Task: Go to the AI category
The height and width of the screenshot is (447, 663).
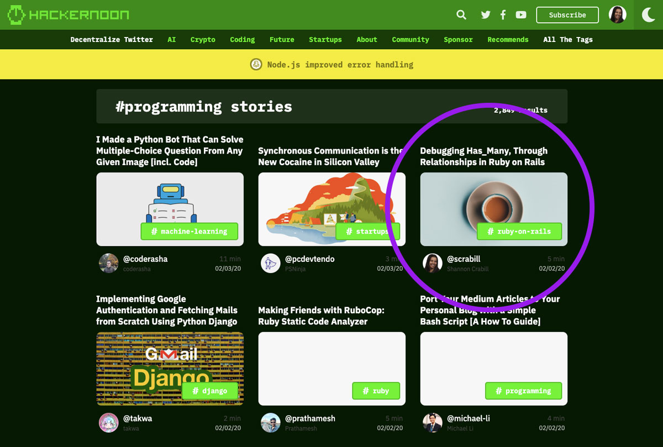Action: [172, 39]
